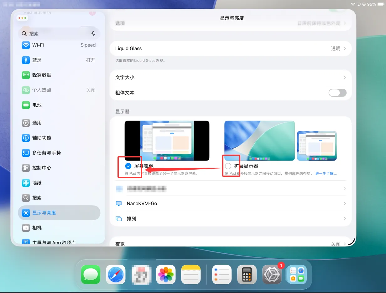Open the pixelated Calendar app in dock

[141, 275]
